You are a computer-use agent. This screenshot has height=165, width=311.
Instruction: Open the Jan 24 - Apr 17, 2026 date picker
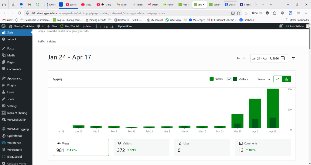pyautogui.click(x=268, y=58)
